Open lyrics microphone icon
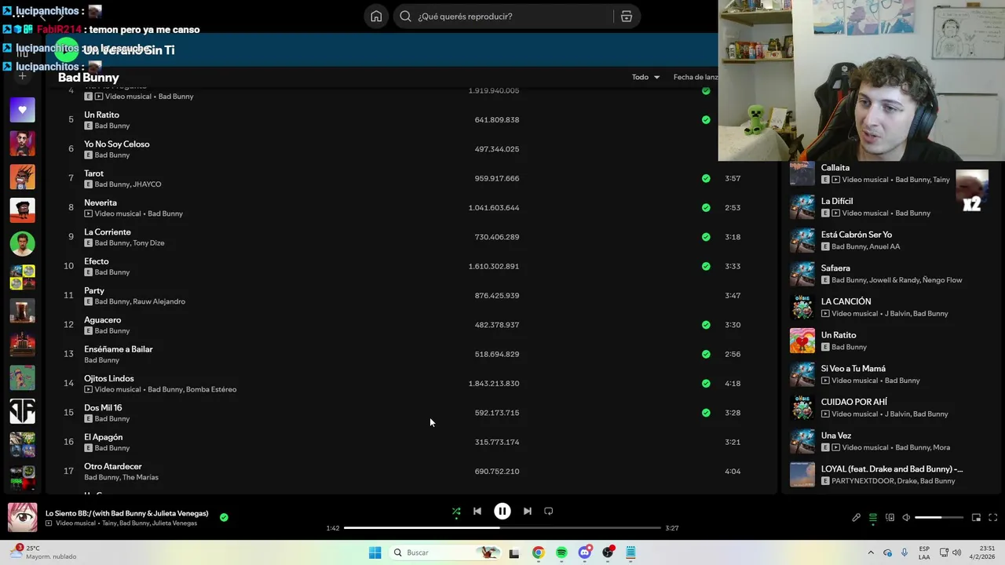This screenshot has height=565, width=1005. tap(856, 518)
